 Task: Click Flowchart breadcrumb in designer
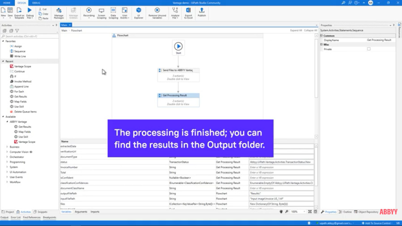click(77, 30)
